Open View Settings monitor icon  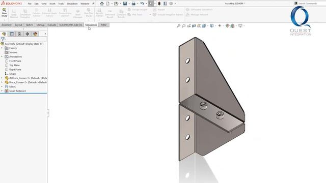pyautogui.click(x=240, y=26)
